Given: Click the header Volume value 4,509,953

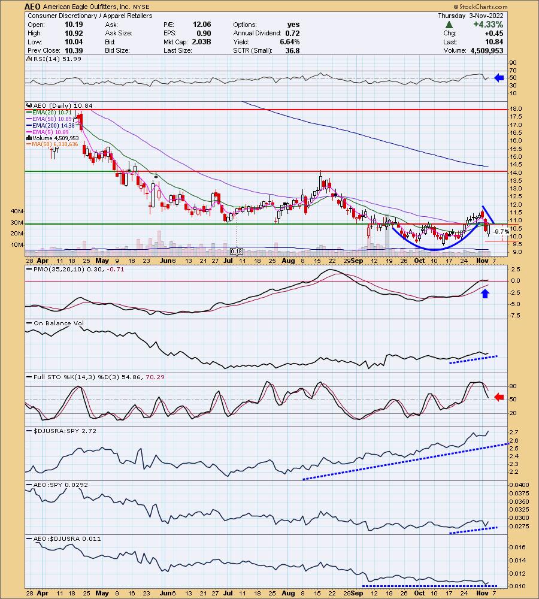Looking at the screenshot, I should pos(487,50).
